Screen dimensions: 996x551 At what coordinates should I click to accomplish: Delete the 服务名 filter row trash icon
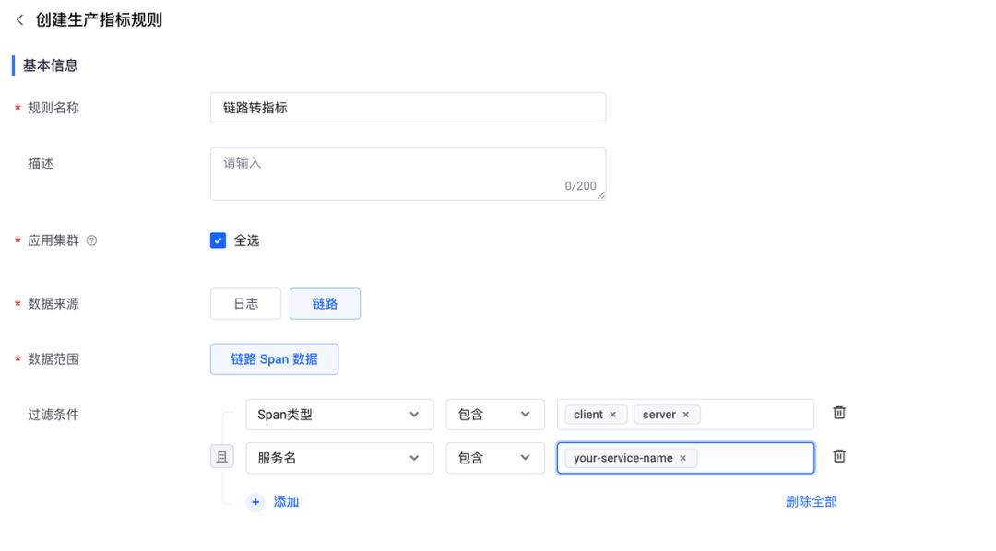[x=839, y=456]
